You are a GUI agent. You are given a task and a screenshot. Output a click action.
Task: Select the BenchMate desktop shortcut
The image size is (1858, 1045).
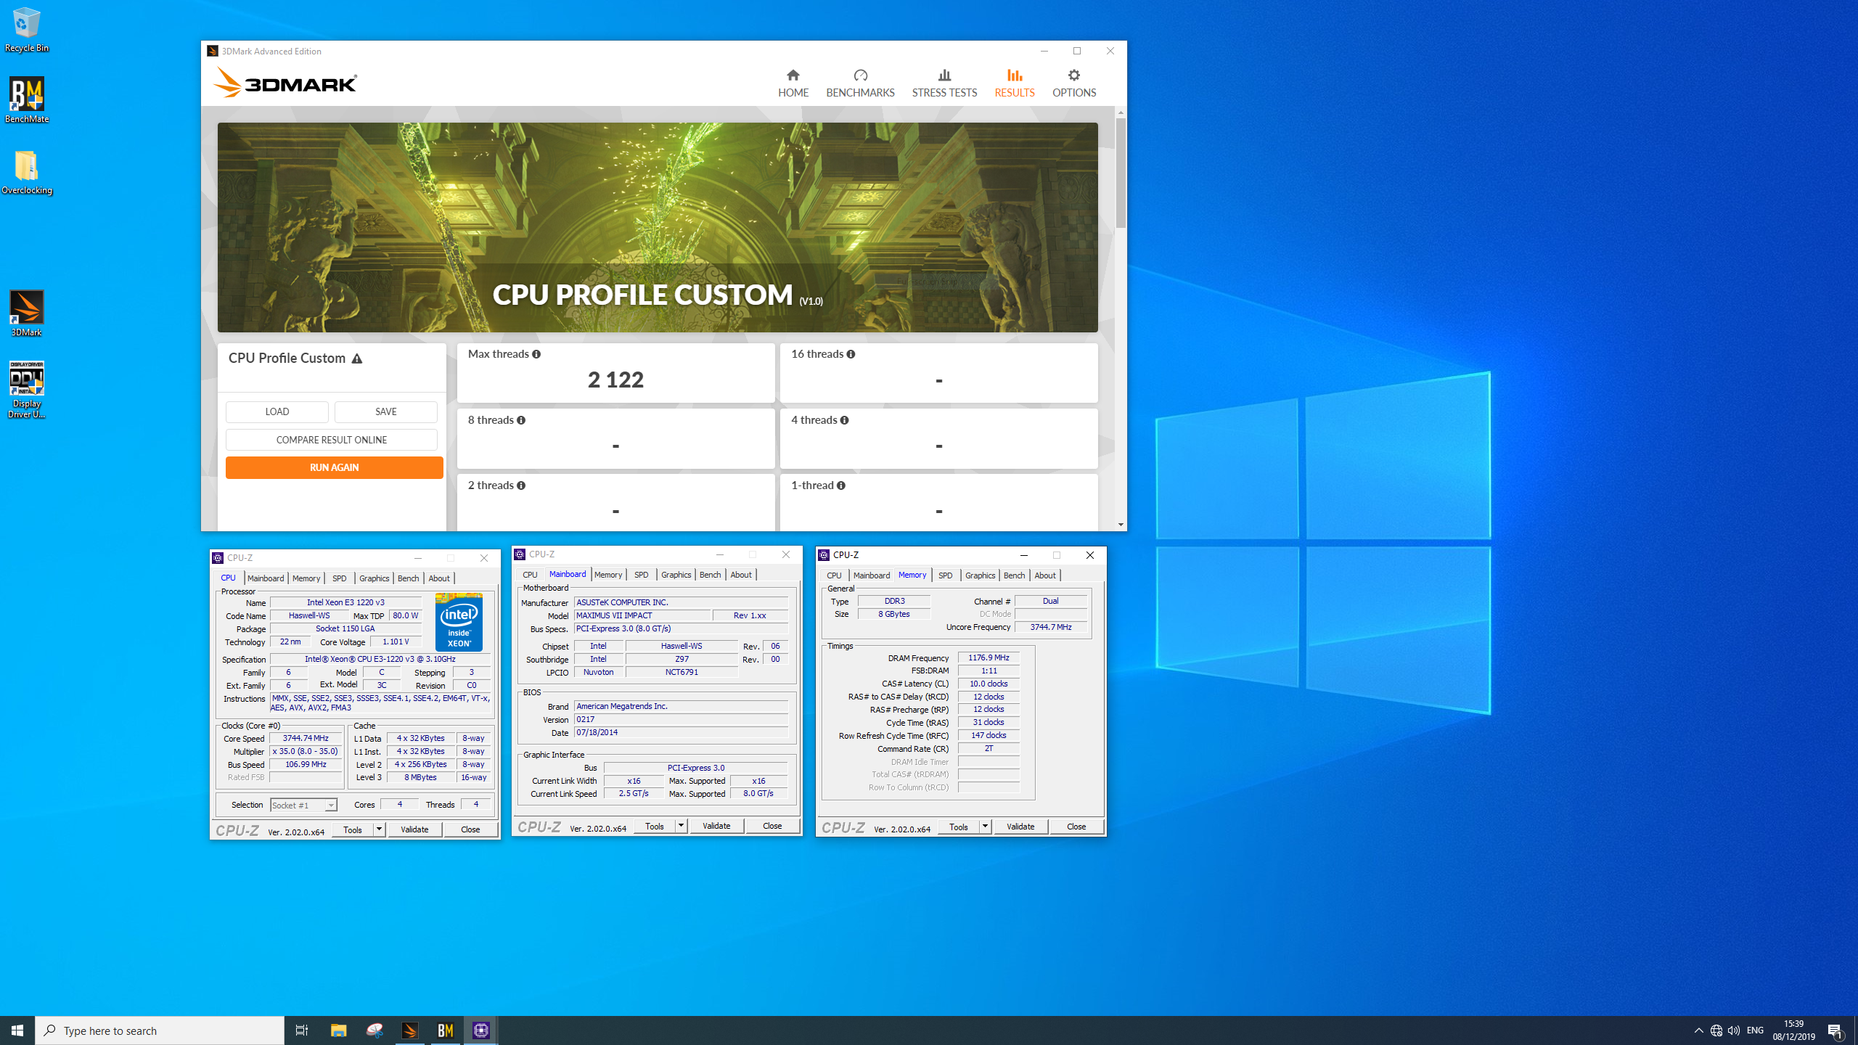point(27,100)
